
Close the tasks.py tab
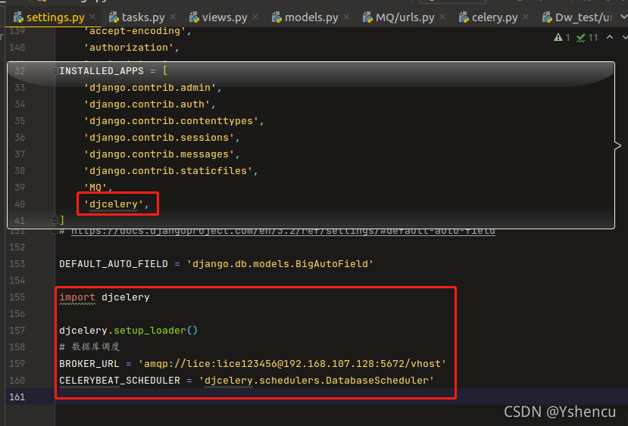173,17
